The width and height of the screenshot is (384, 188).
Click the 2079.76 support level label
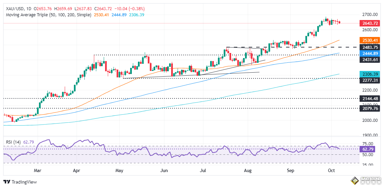tap(371, 108)
